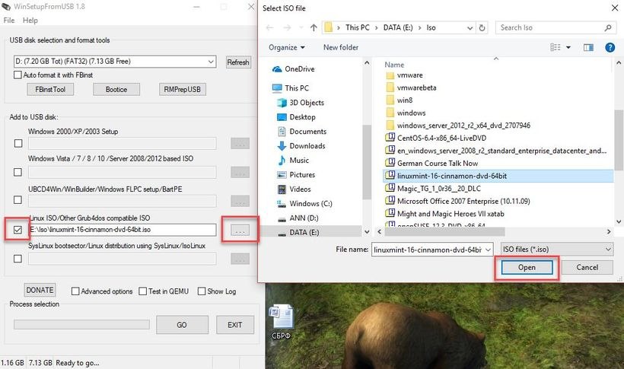Select the Downloads folder in navigation pane

click(307, 146)
